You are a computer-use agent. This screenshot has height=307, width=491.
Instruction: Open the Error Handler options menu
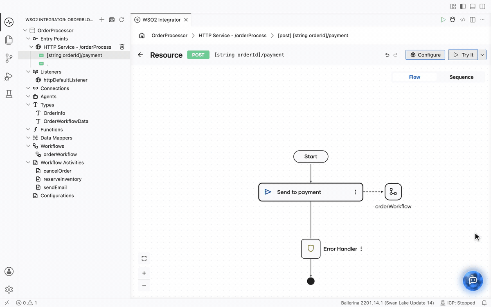click(x=361, y=249)
